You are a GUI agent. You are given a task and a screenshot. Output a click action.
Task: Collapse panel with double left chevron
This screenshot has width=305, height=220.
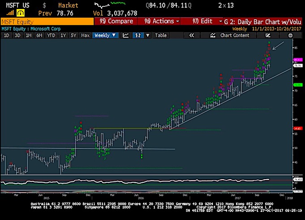click(192, 35)
